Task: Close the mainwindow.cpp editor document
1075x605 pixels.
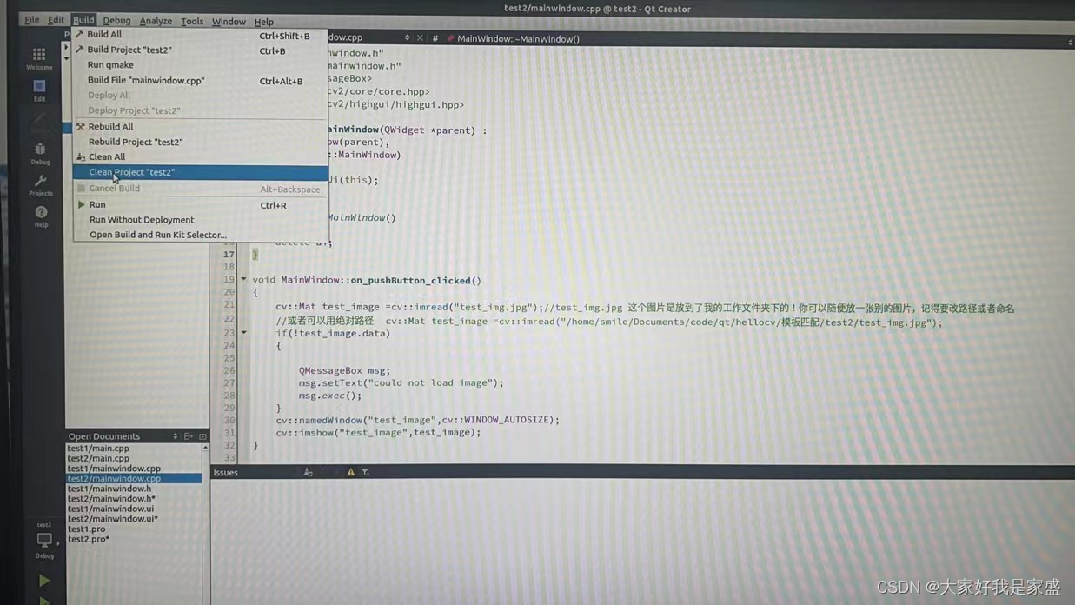Action: click(420, 38)
